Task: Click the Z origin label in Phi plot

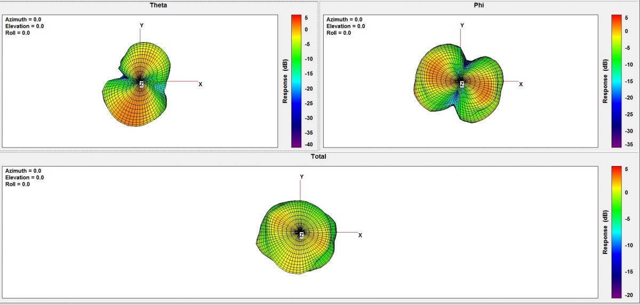Action: pyautogui.click(x=462, y=84)
